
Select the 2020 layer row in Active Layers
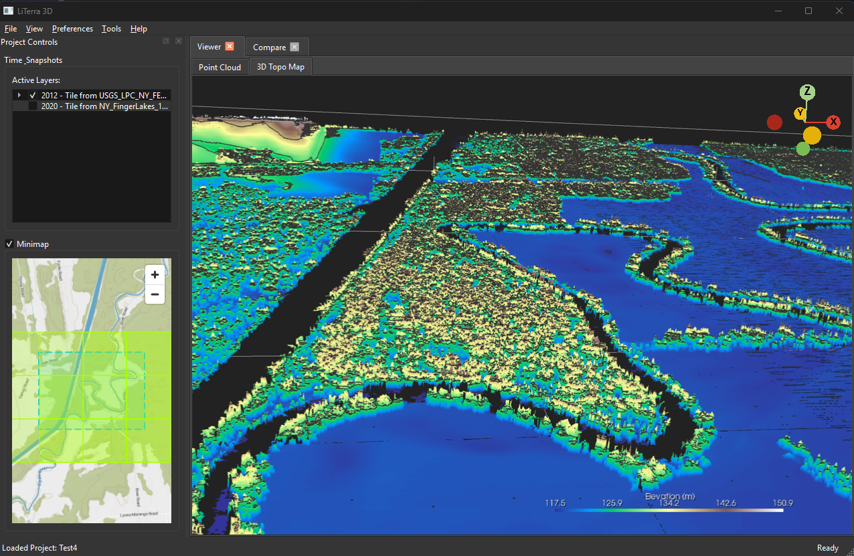coord(100,106)
